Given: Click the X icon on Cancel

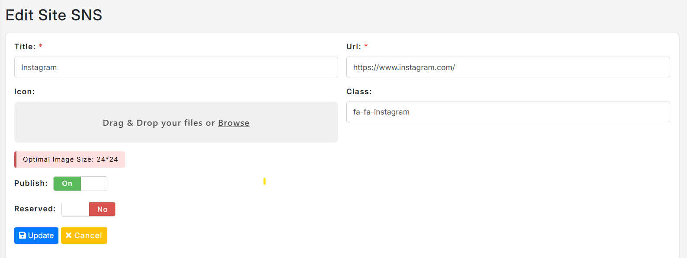Looking at the screenshot, I should pos(68,236).
